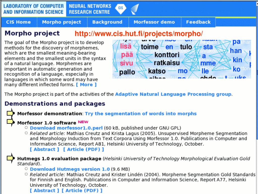Image resolution: width=258 pixels, height=194 pixels.
Task: Try the segmentation of words into morphs
Action: point(141,114)
